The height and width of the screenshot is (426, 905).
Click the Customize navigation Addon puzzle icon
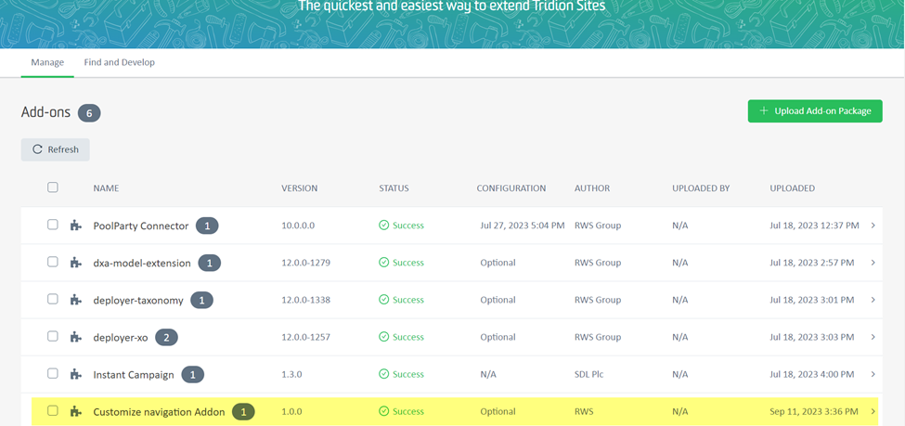(75, 412)
